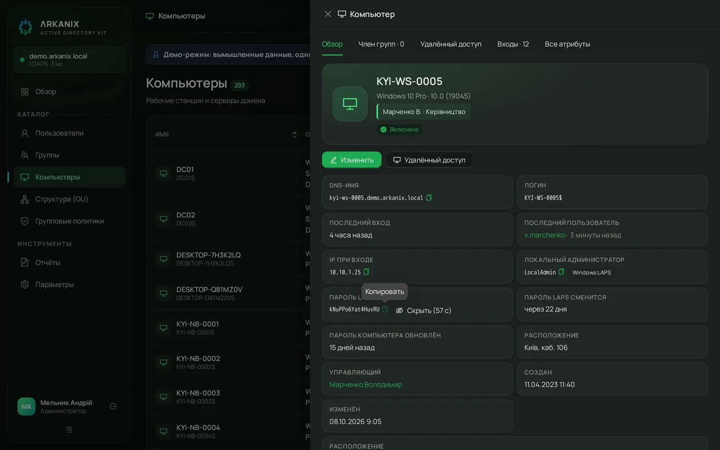Image resolution: width=720 pixels, height=450 pixels.
Task: Open Структура (OU) in sidebar
Action: pyautogui.click(x=69, y=199)
